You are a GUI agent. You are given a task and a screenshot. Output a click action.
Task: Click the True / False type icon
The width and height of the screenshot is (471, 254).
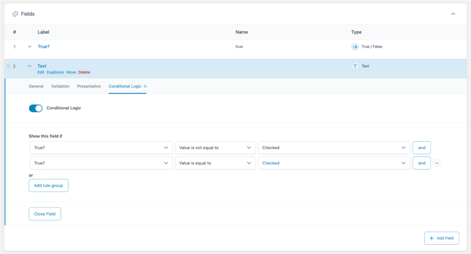click(355, 47)
